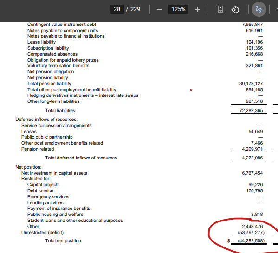Click the 'Emergency services' label
The image size is (278, 253).
pos(48,197)
